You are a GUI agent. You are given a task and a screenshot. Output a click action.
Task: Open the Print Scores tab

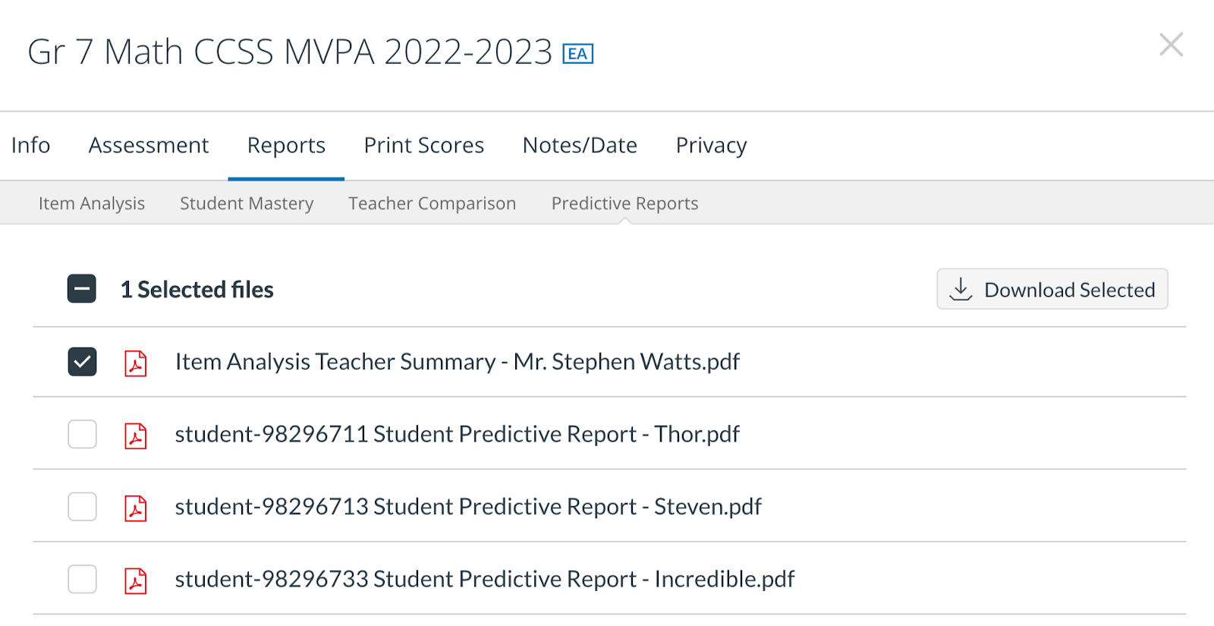coord(424,145)
